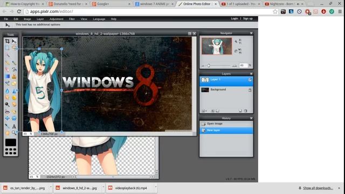Screen dimensions: 345x194
Task: Select the Type text tool
Action: tap(14, 126)
